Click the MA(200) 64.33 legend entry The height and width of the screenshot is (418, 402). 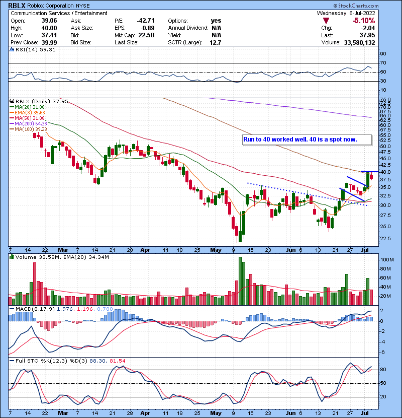[x=28, y=124]
